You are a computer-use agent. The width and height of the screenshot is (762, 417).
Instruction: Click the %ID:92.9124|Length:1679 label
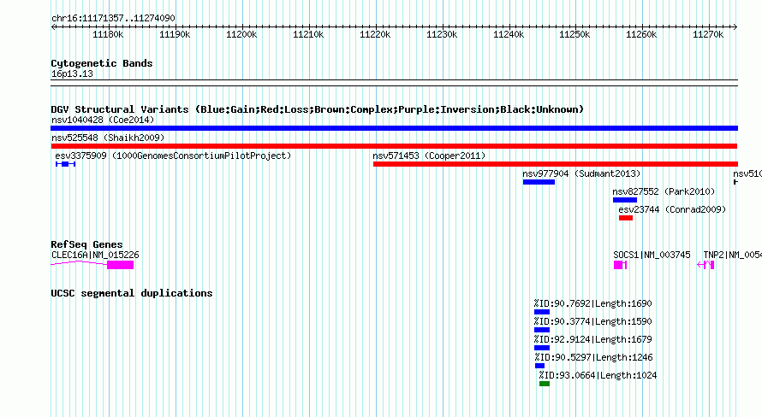tap(592, 339)
